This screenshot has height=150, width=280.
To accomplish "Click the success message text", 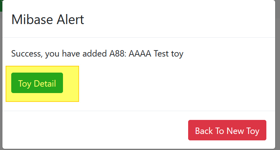I will (x=97, y=53).
